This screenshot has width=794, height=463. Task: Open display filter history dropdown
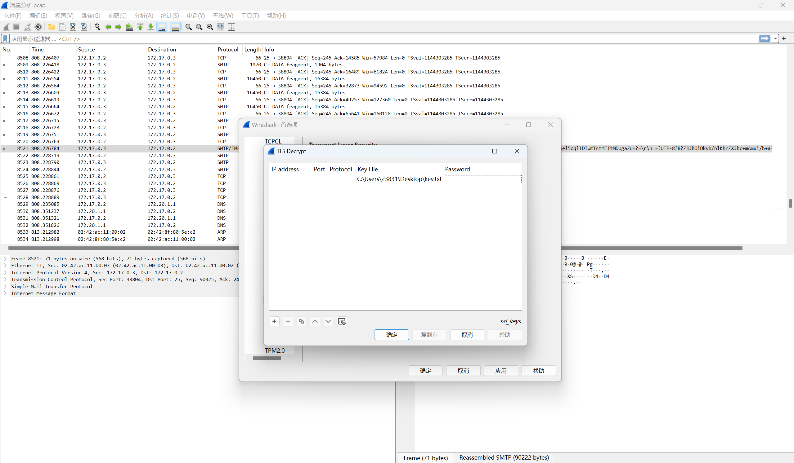[775, 38]
